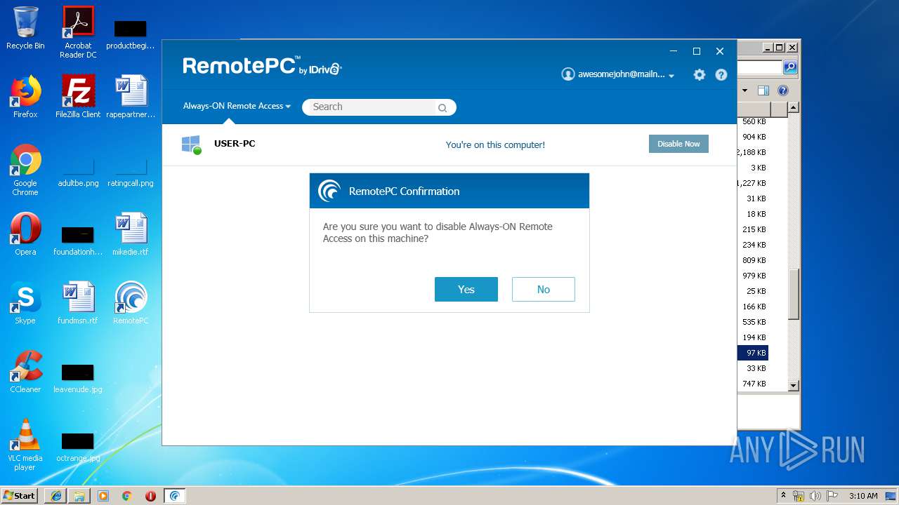This screenshot has height=505, width=899.
Task: Open Skype desktop shortcut
Action: 25,303
